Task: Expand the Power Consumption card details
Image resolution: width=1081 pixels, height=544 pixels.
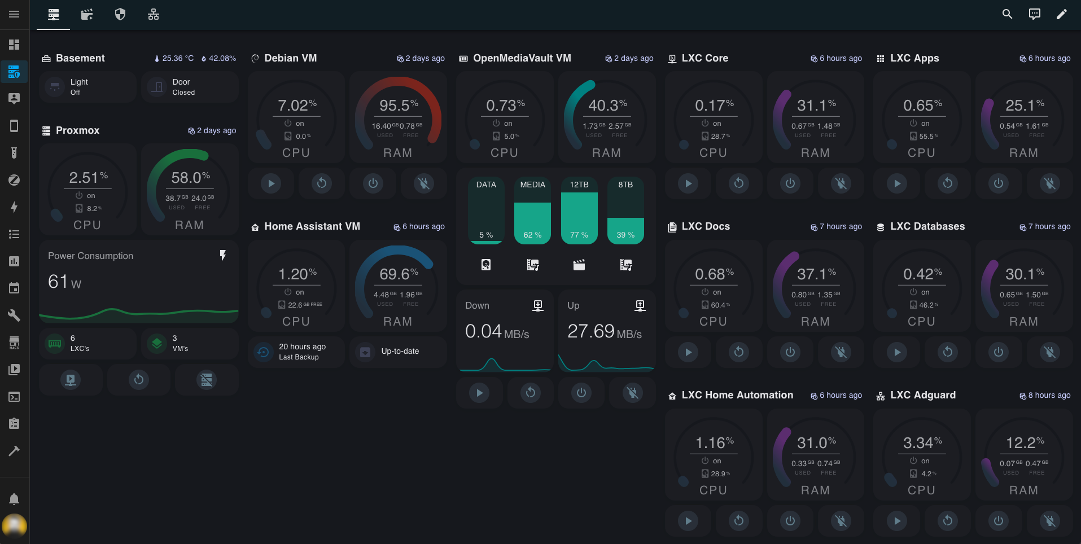Action: point(138,281)
